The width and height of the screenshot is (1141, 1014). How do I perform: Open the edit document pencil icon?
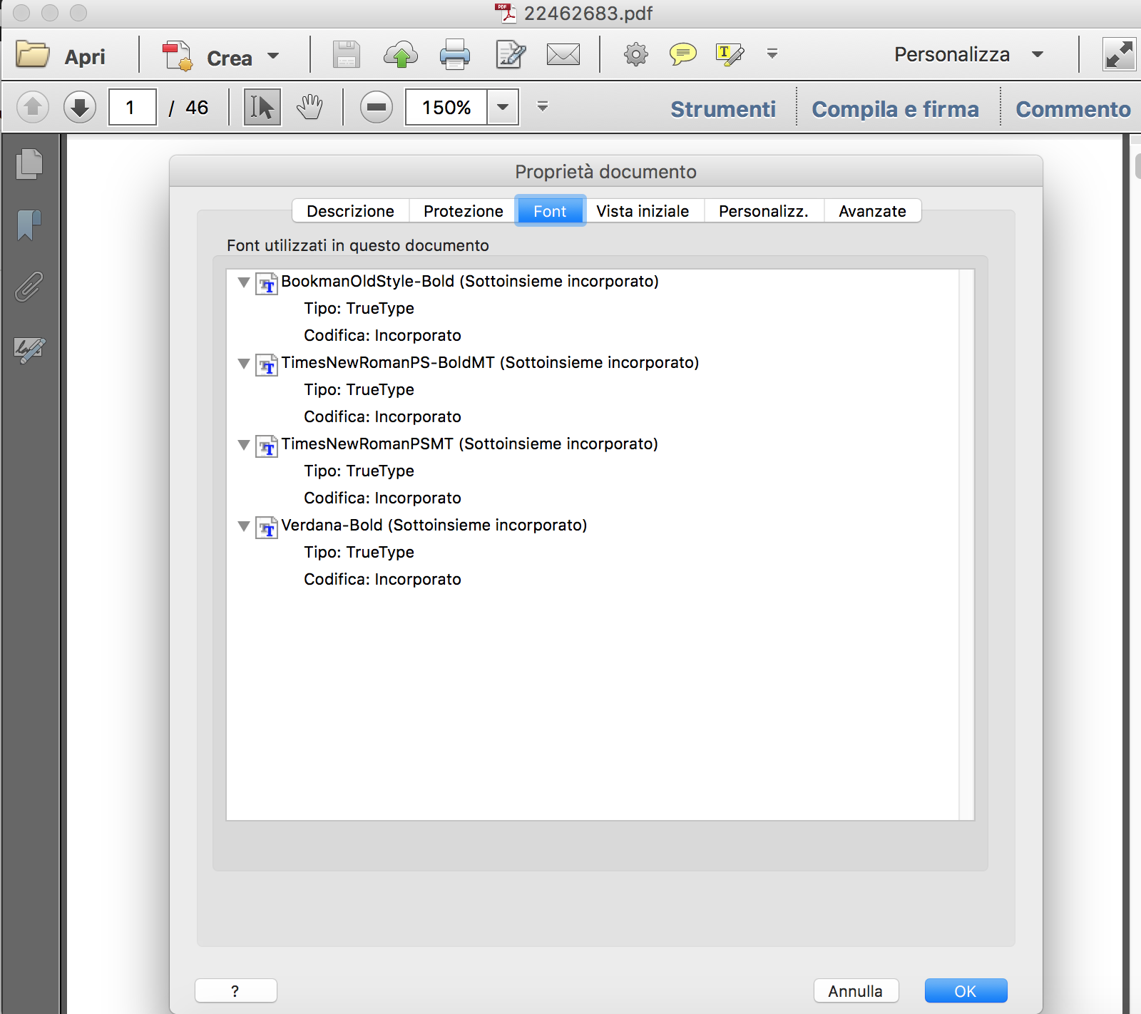(511, 55)
